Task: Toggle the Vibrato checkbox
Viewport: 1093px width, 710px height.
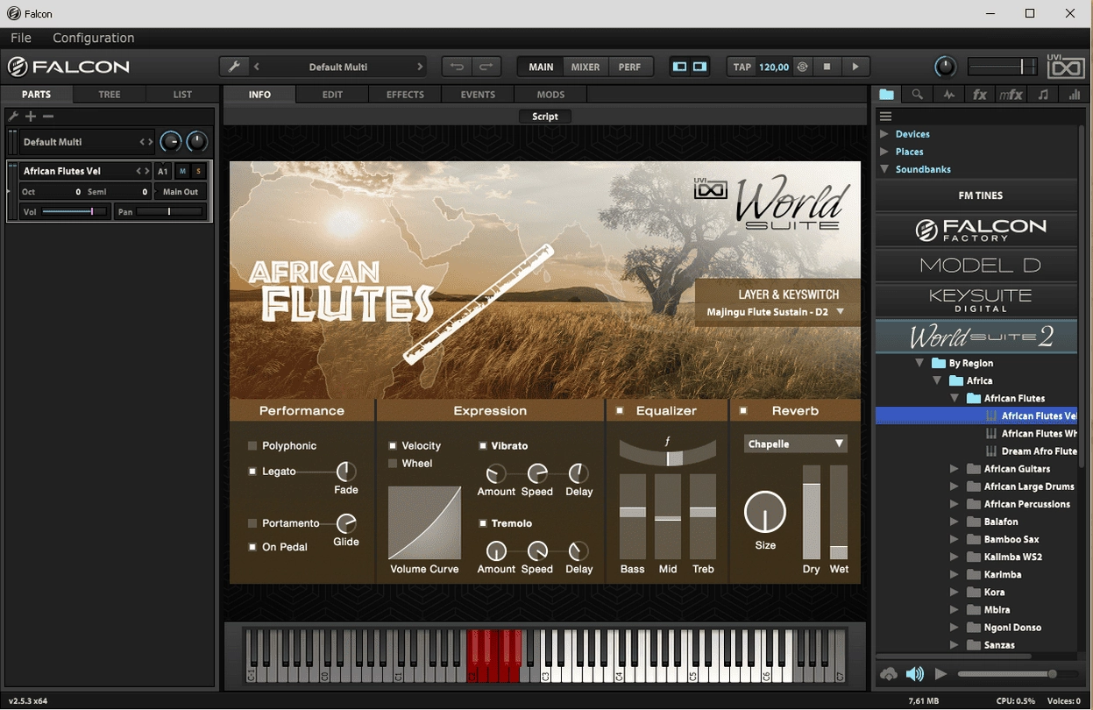Action: [x=482, y=445]
